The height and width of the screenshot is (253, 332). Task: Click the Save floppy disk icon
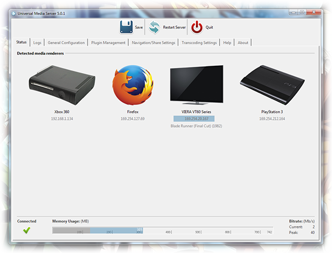click(126, 27)
